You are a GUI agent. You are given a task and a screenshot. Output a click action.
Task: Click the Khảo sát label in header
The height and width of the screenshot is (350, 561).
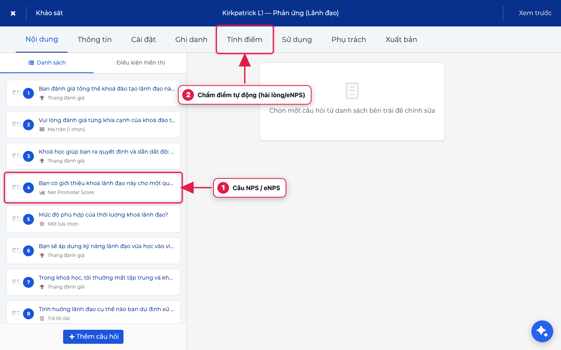tap(49, 13)
